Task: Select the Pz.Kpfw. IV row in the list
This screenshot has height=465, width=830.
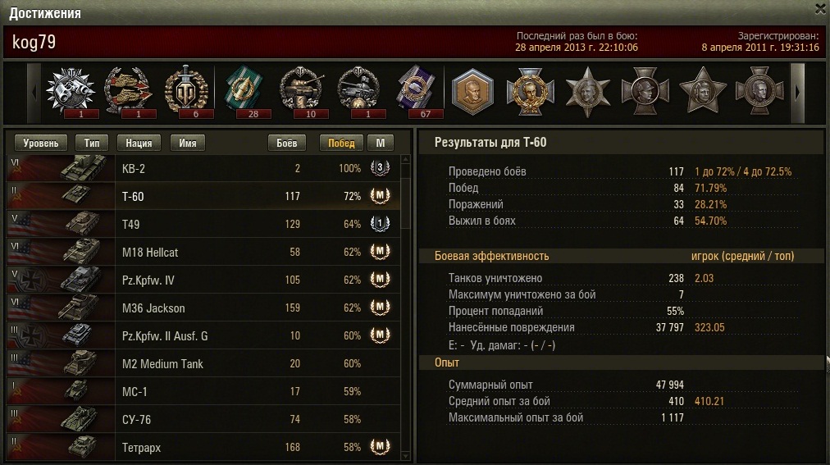Action: pyautogui.click(x=203, y=280)
